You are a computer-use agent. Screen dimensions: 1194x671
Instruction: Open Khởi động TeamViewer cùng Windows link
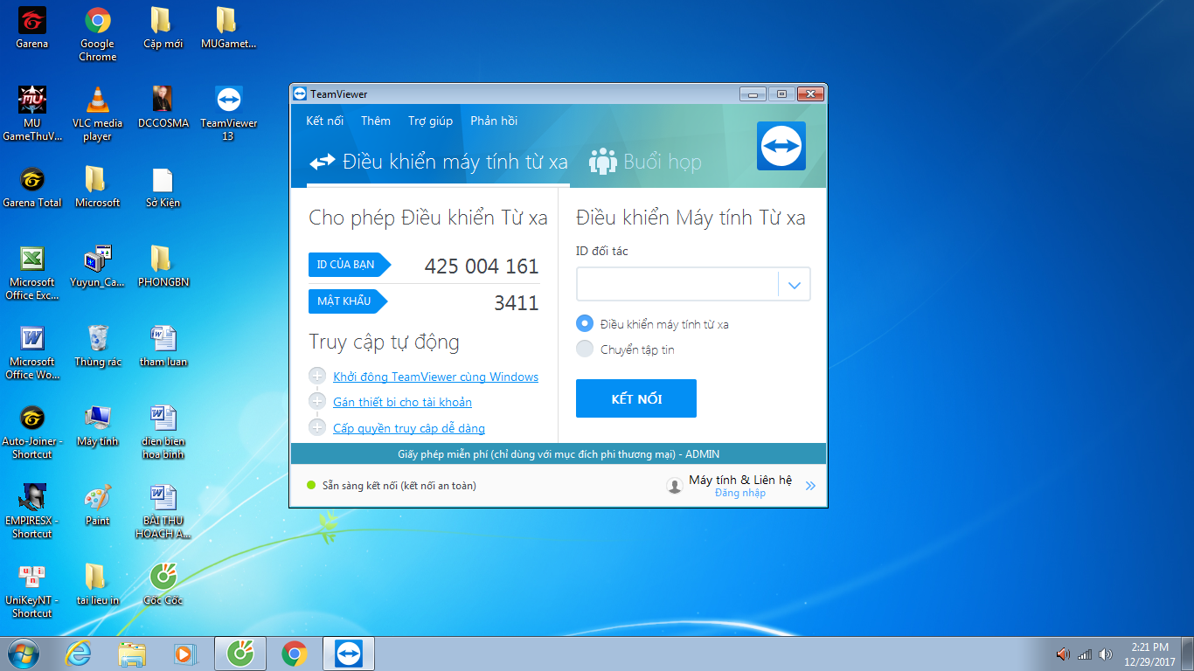click(x=435, y=377)
